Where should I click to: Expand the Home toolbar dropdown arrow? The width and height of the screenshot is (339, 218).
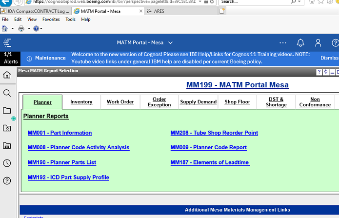pos(13,28)
